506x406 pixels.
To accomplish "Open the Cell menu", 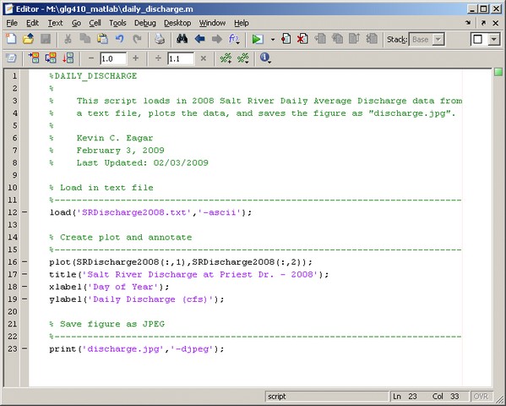I will tap(95, 24).
